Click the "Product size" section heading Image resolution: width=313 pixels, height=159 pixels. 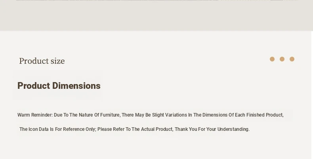click(x=42, y=61)
